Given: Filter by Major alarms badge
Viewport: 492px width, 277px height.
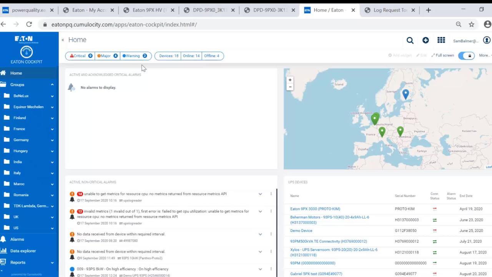Looking at the screenshot, I should [x=108, y=56].
